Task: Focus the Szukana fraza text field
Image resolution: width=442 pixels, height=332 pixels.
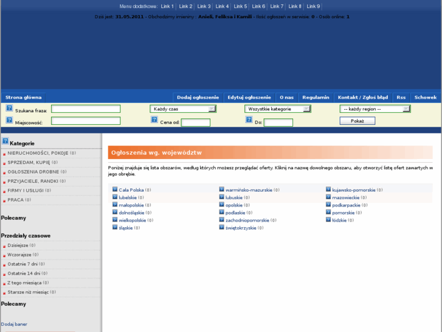Action: (x=86, y=109)
